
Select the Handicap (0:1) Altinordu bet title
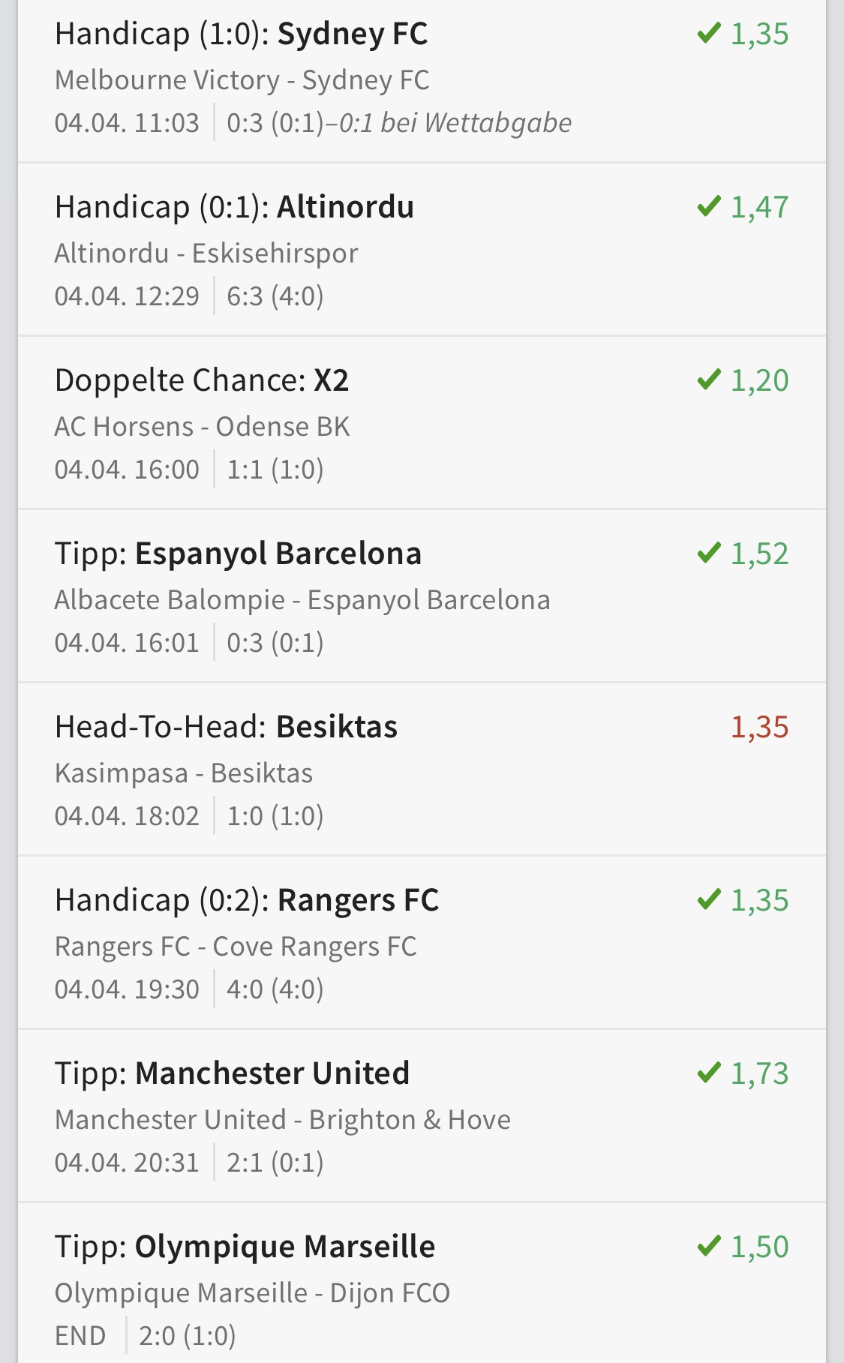pyautogui.click(x=234, y=208)
